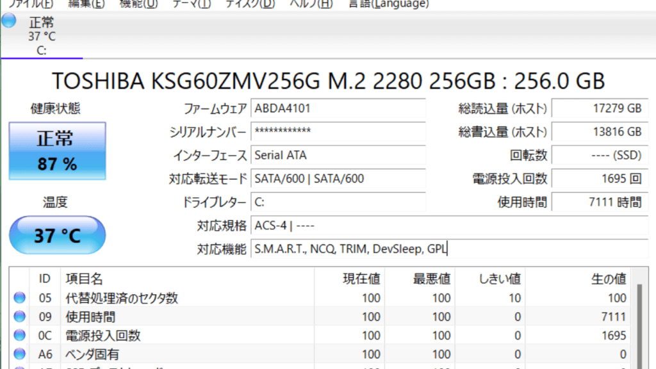Screen dimensions: 656x369
Task: Click the SMART attribute list vertical scrollbar
Action: coord(639,320)
